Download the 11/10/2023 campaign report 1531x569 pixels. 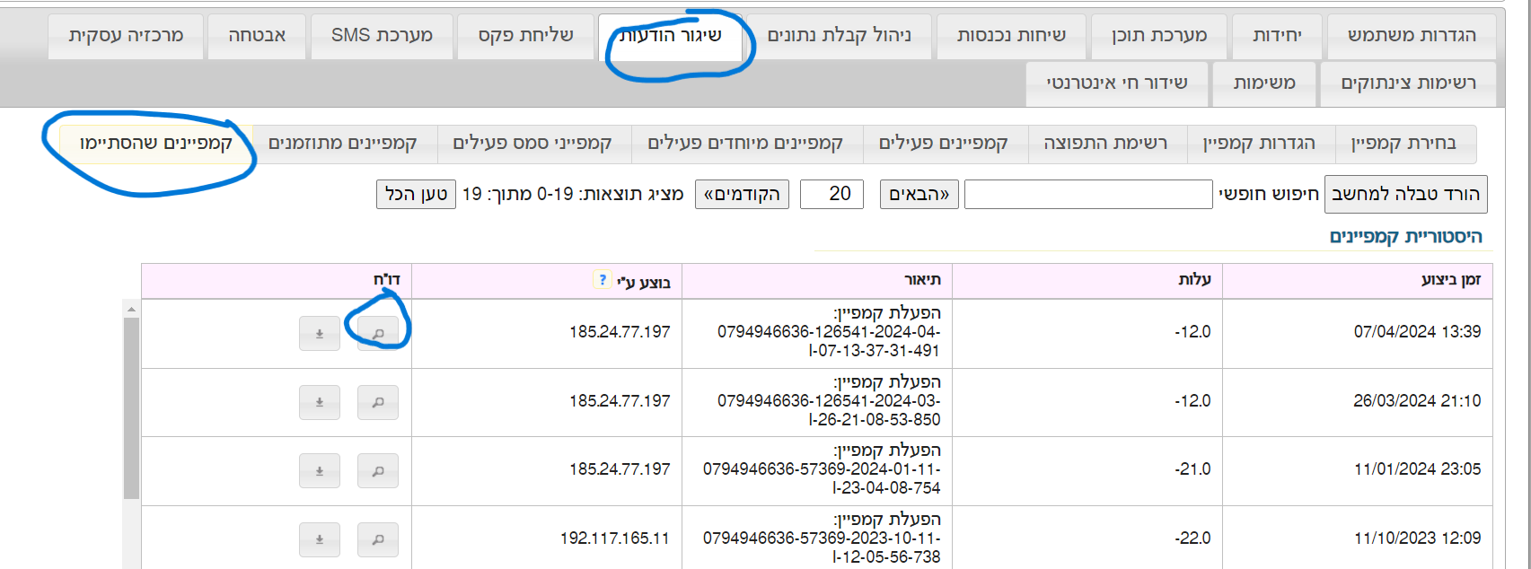[320, 539]
